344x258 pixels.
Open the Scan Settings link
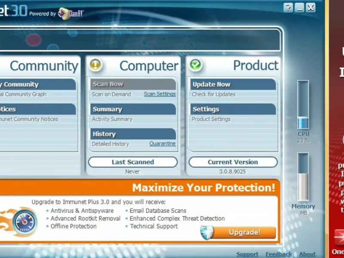[x=160, y=94]
